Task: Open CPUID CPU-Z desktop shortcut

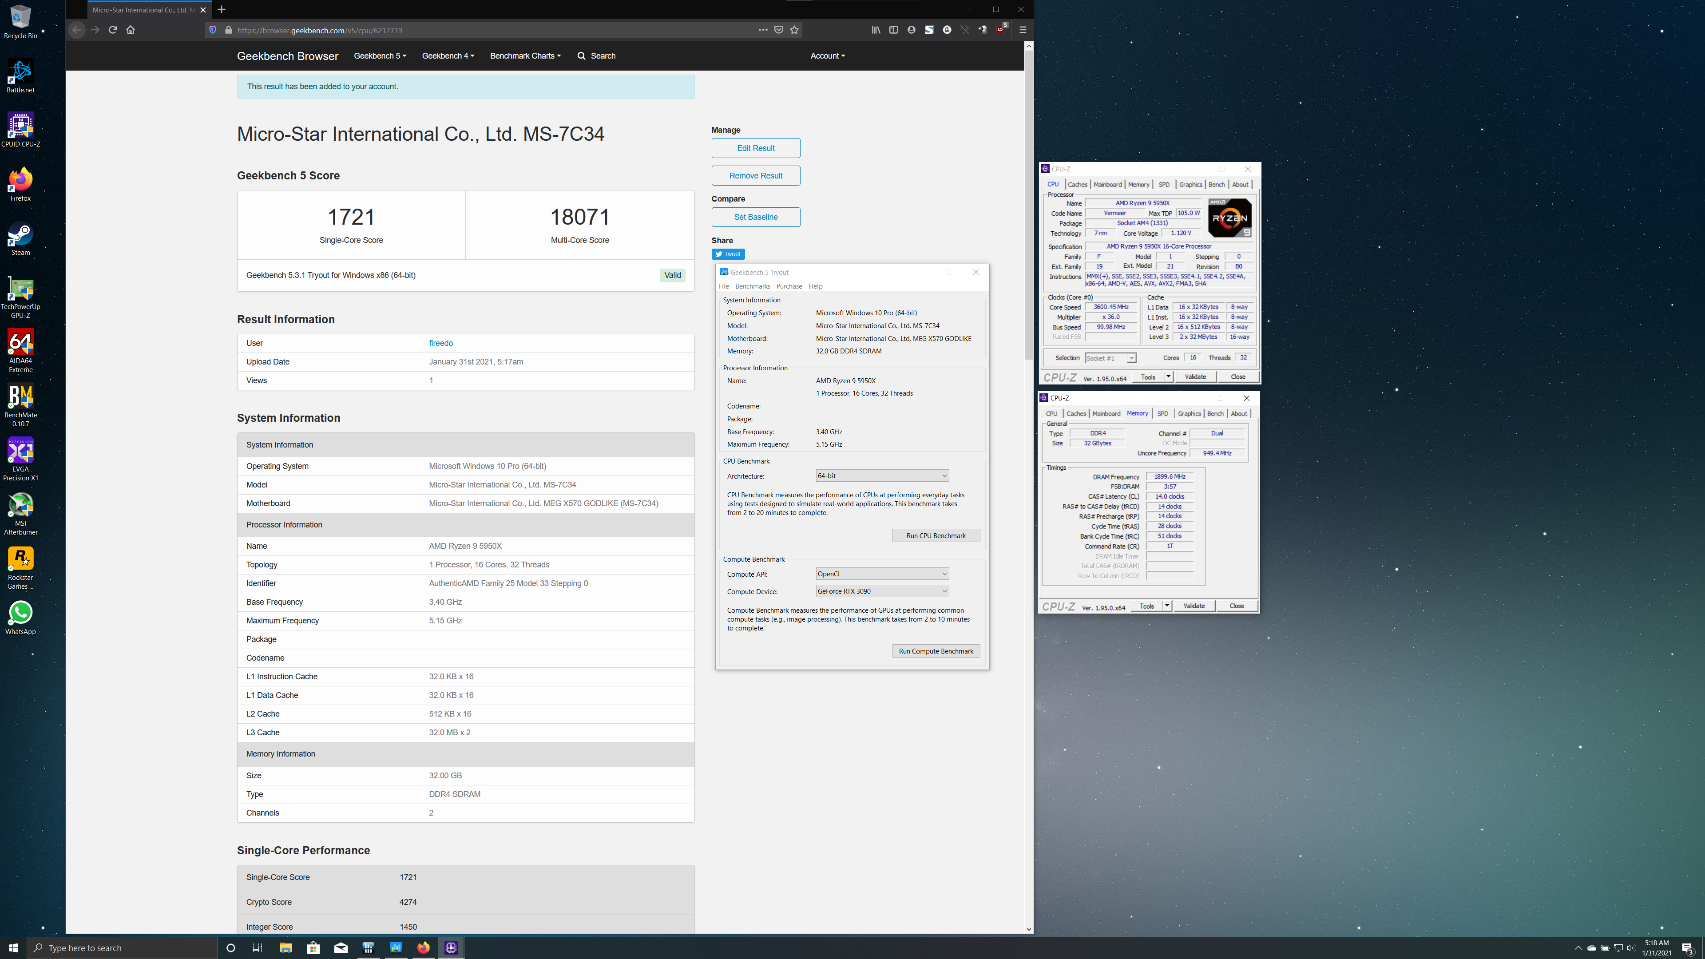Action: pyautogui.click(x=20, y=130)
